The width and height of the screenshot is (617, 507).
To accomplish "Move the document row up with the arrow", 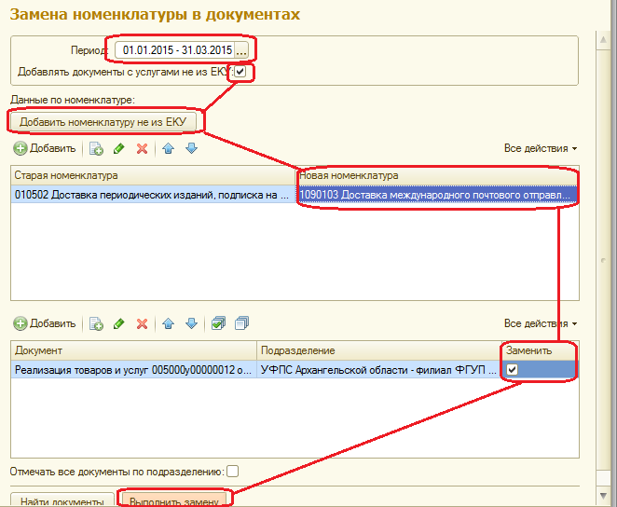I will [x=168, y=323].
